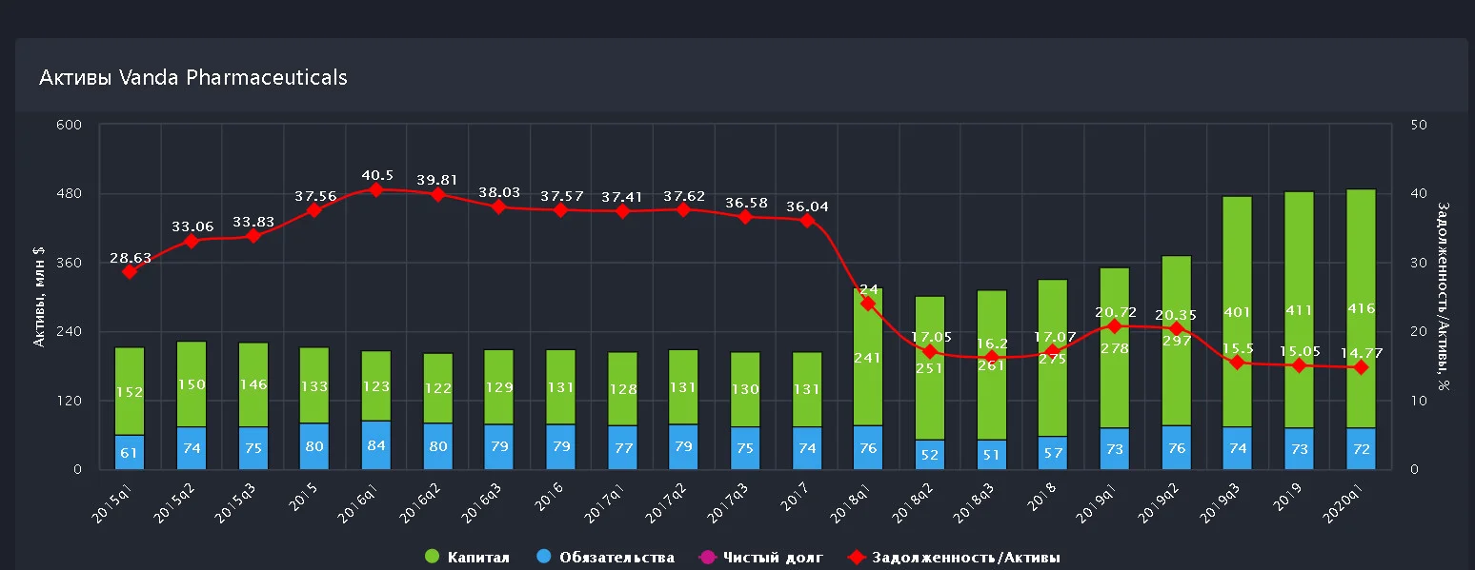Select the blue 77 segment for 2017q1
The image size is (1475, 570).
622,447
